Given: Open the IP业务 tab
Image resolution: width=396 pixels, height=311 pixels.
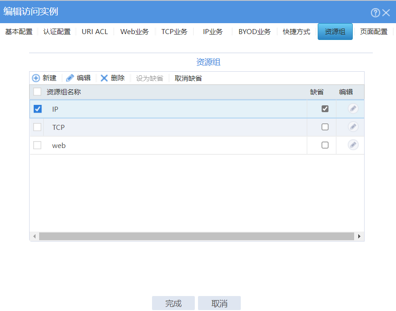Looking at the screenshot, I should click(x=213, y=32).
